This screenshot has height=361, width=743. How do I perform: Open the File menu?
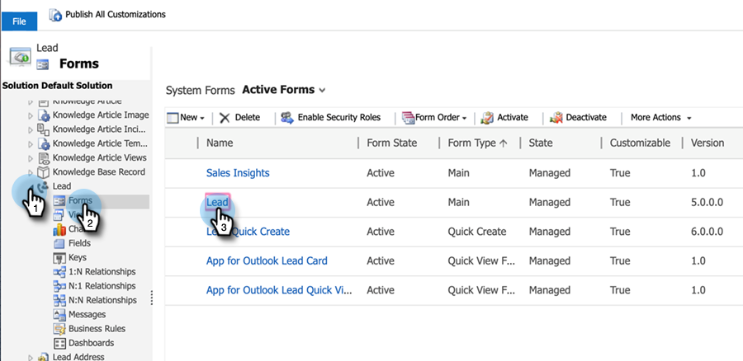pyautogui.click(x=19, y=21)
